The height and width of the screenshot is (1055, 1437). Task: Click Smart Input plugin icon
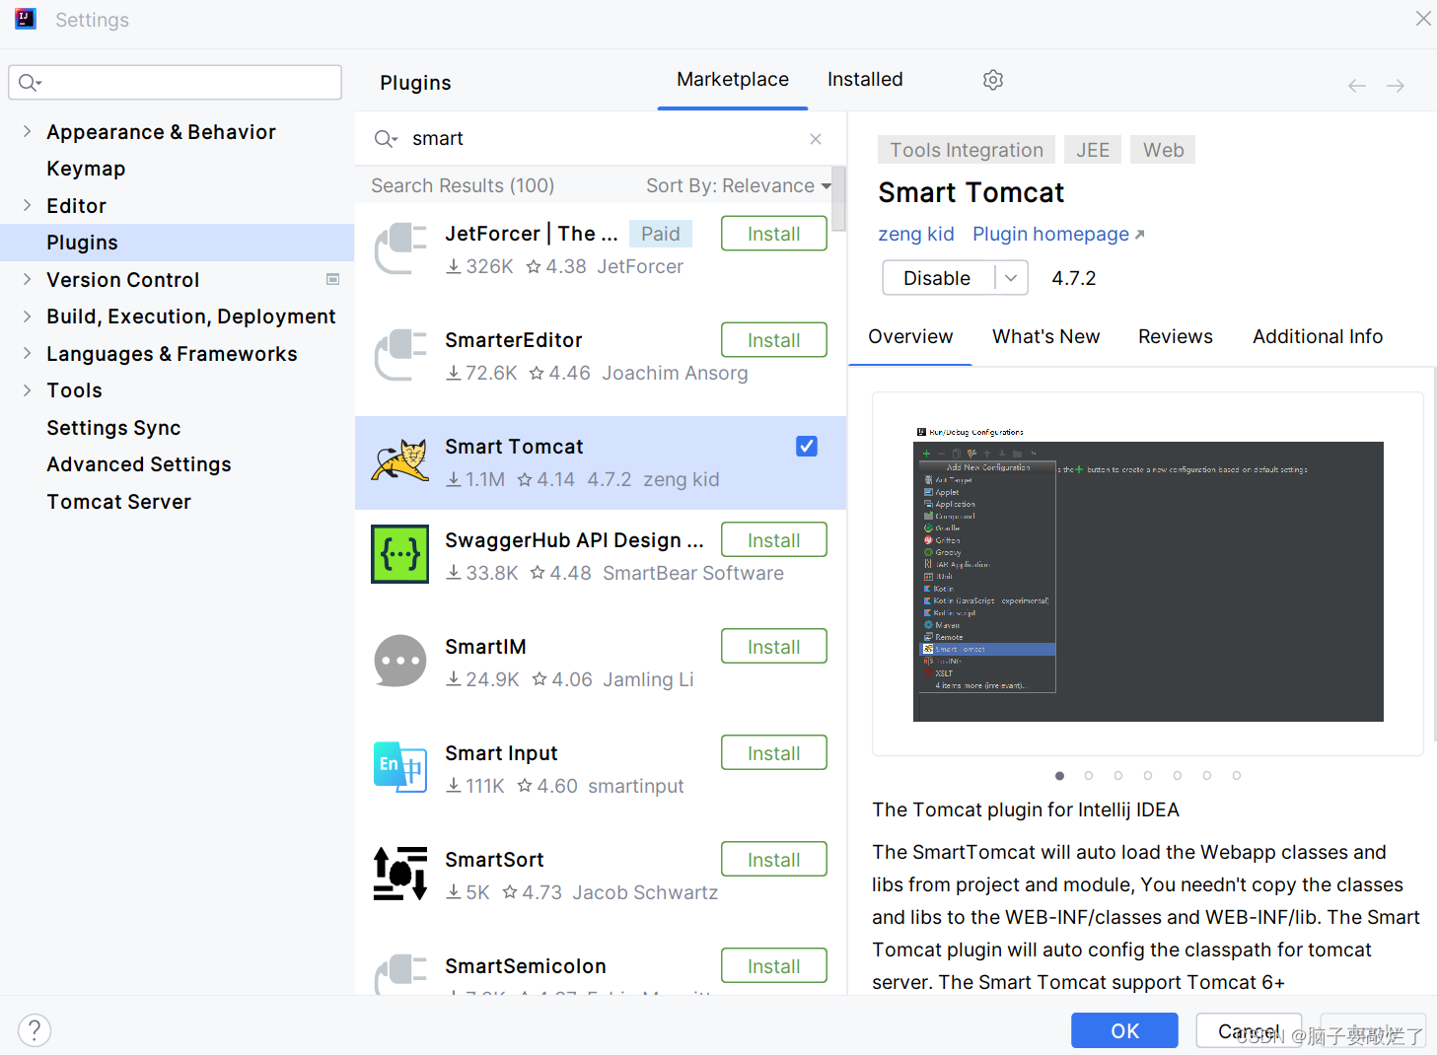pos(400,767)
